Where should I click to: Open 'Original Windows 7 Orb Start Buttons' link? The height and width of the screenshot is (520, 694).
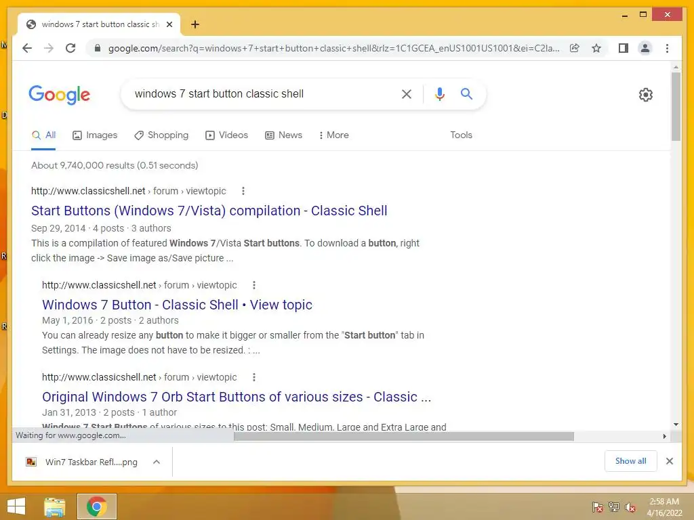pos(237,397)
